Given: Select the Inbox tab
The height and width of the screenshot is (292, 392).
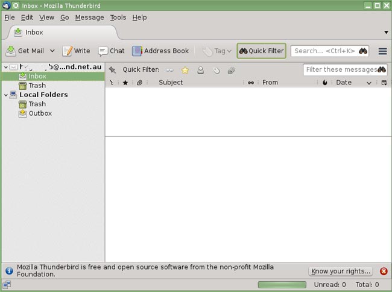Looking at the screenshot, I should coord(63,33).
